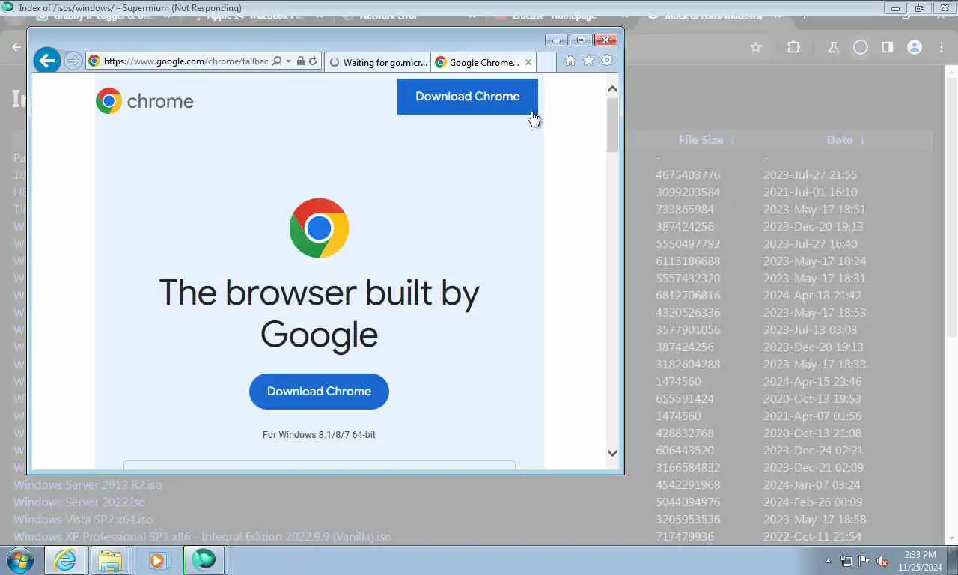
Task: Click file size '717479936' cell
Action: (x=685, y=537)
